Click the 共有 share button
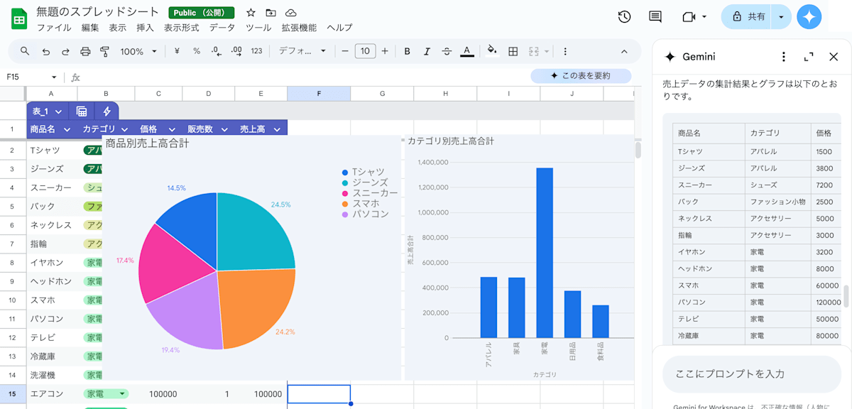The width and height of the screenshot is (852, 409). [748, 16]
